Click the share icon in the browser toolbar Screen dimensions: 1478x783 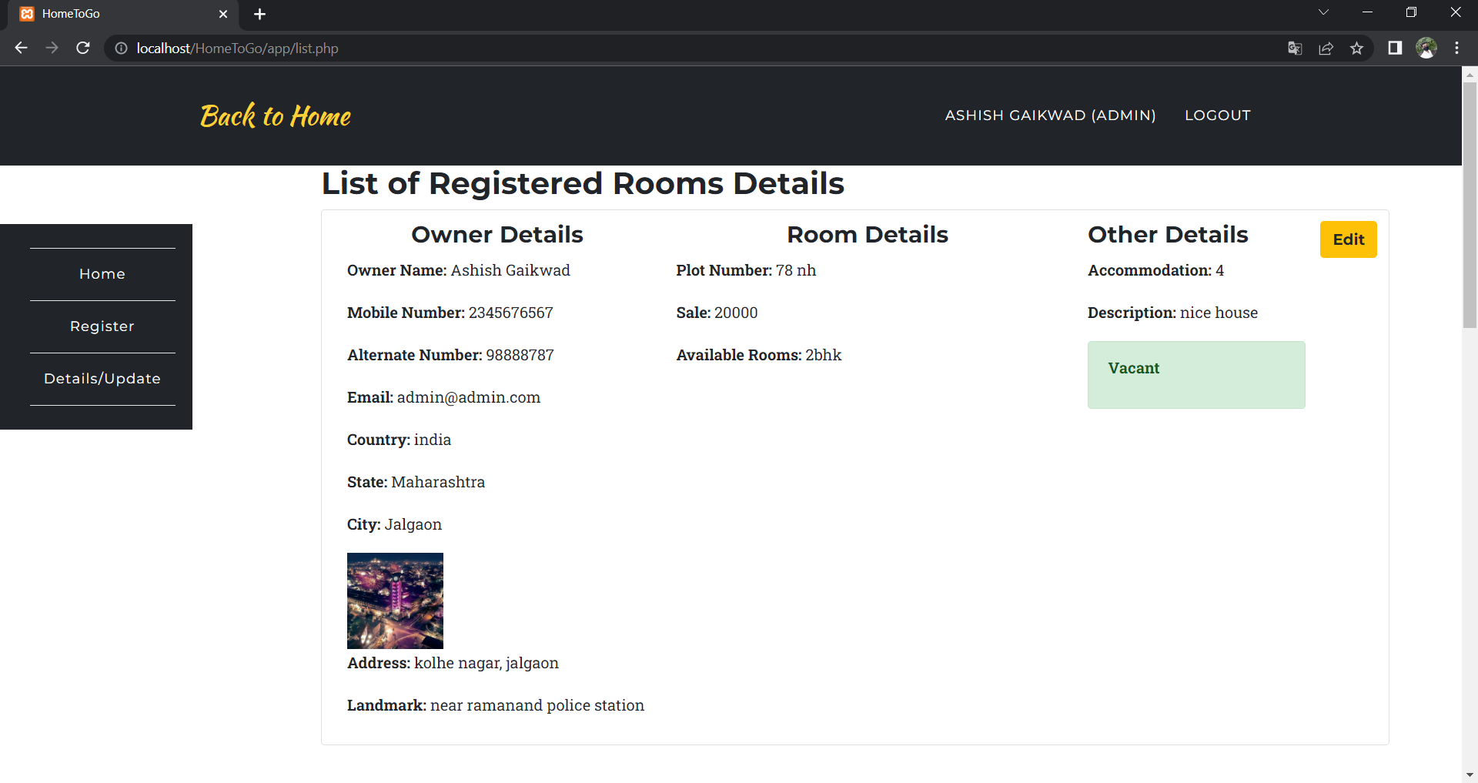coord(1326,48)
